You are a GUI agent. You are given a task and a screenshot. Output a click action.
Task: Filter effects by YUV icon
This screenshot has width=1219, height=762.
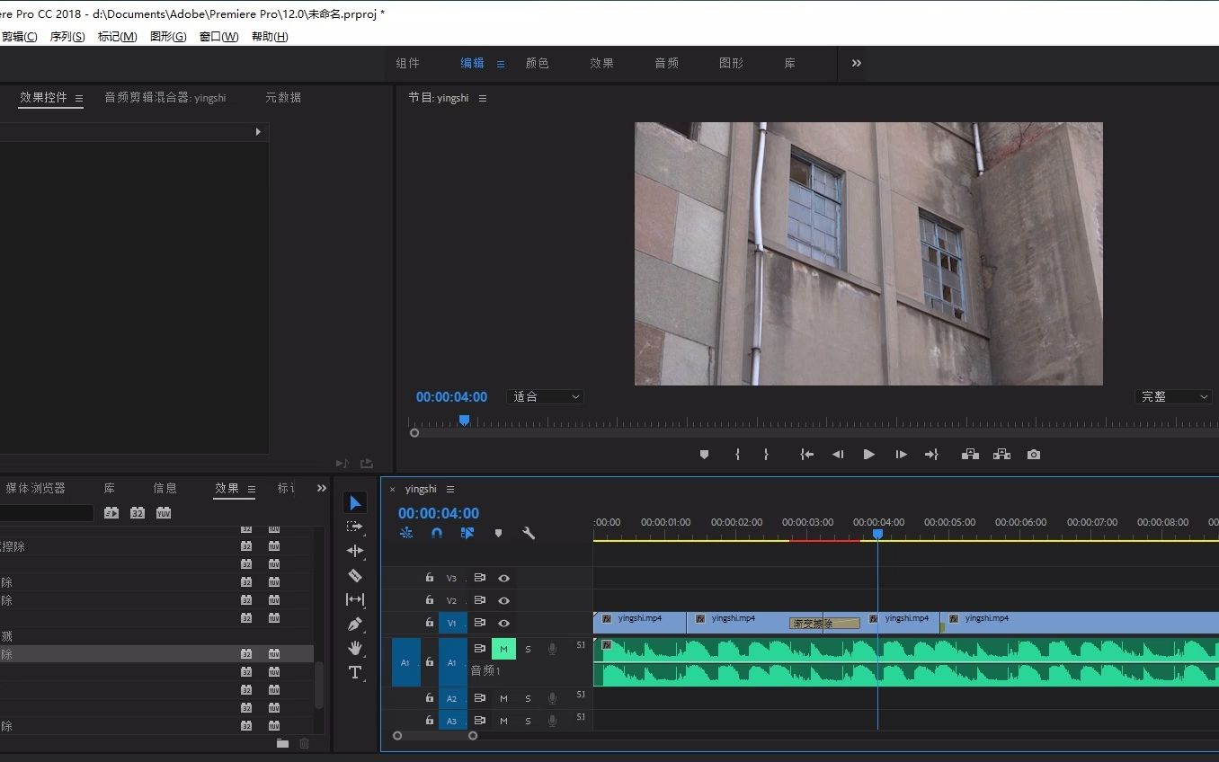point(164,513)
